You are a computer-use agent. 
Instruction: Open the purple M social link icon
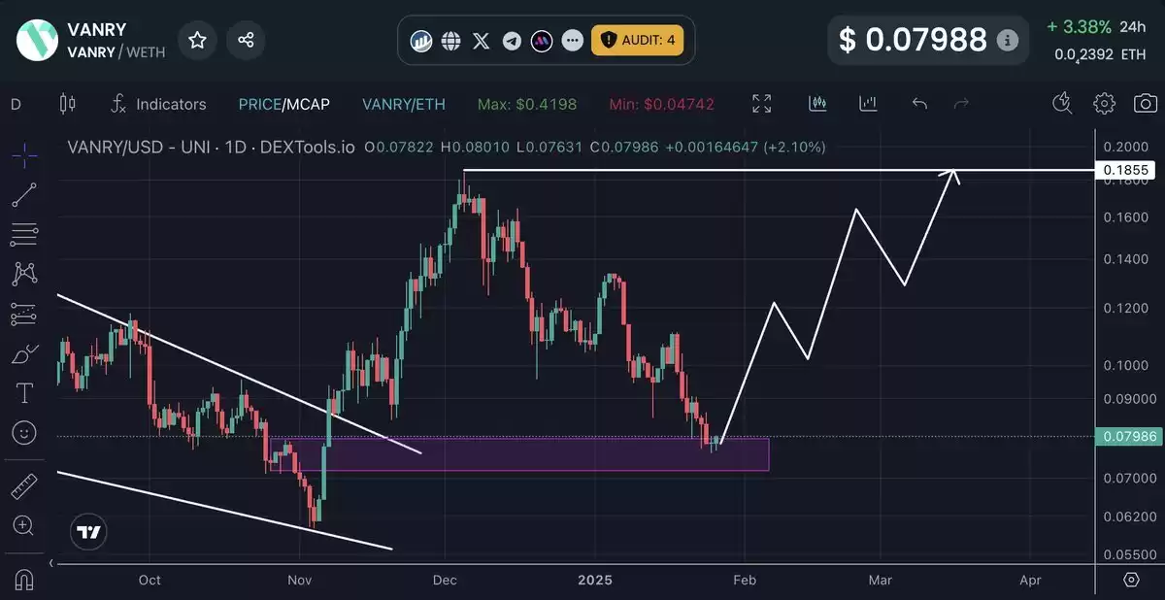(542, 41)
